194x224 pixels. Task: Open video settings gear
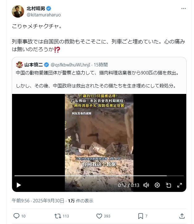pyautogui.click(x=157, y=185)
